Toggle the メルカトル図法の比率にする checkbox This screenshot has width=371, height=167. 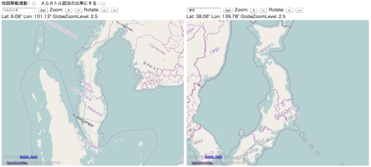pos(103,4)
